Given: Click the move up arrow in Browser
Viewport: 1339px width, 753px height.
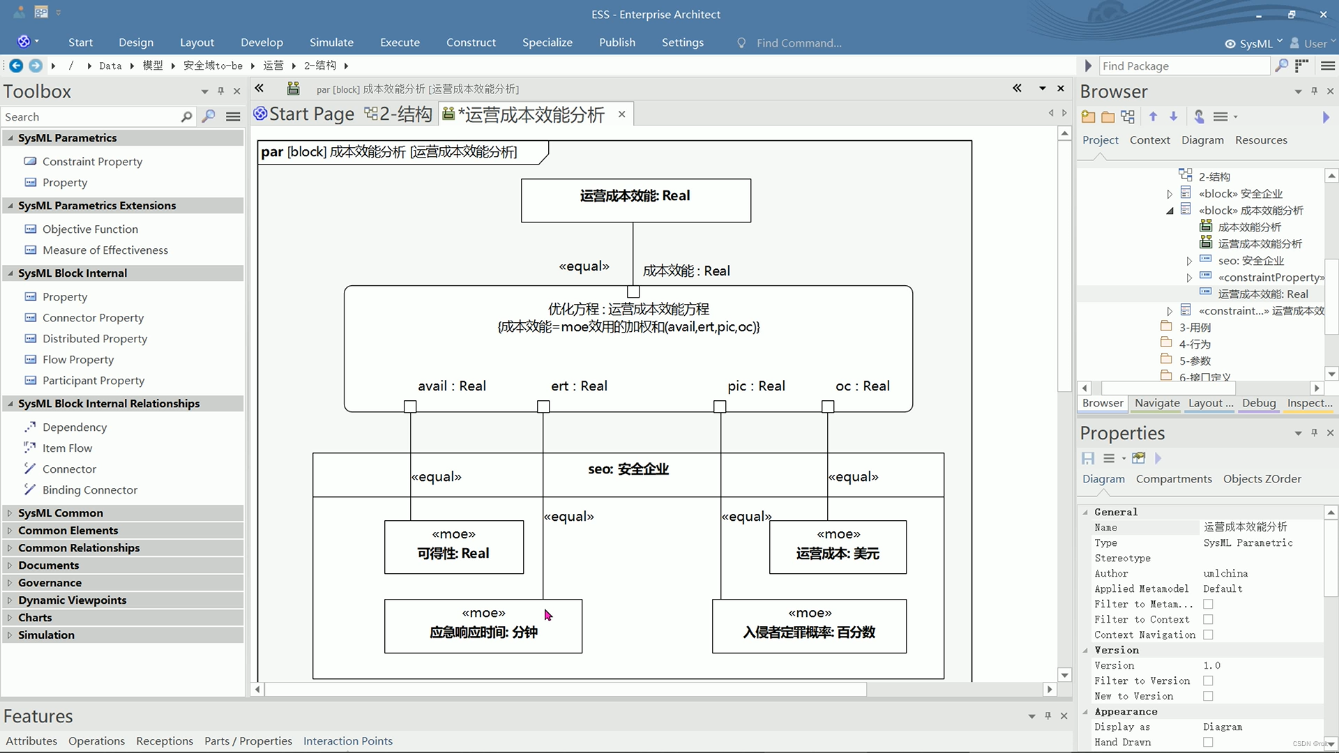Looking at the screenshot, I should [x=1153, y=117].
